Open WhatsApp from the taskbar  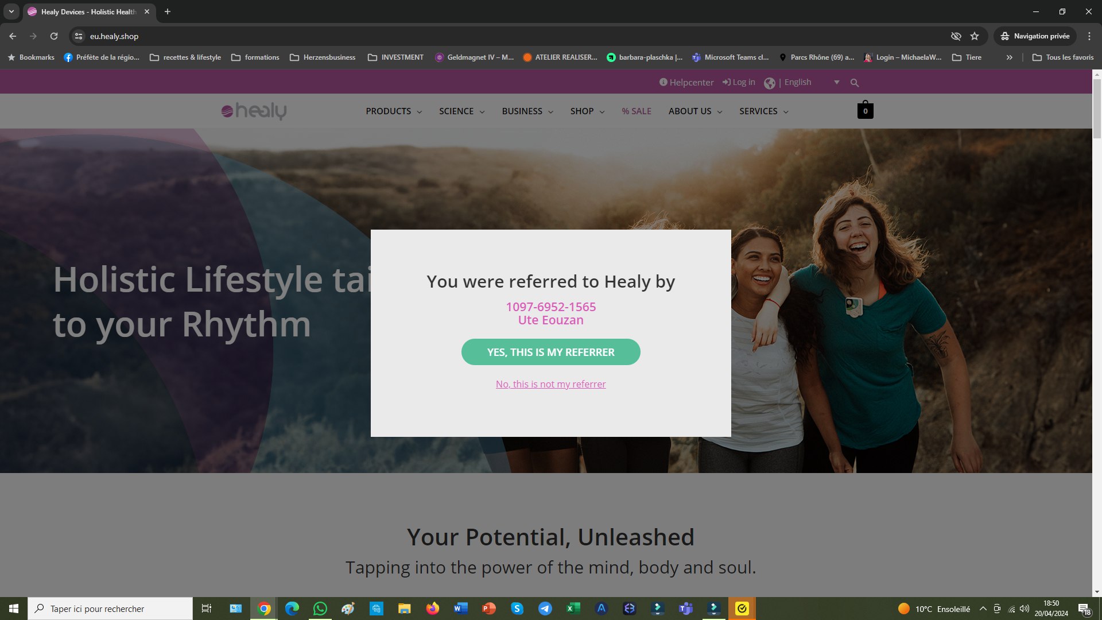pos(320,609)
